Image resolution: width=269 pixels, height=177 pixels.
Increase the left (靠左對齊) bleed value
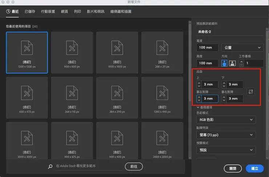199,97
